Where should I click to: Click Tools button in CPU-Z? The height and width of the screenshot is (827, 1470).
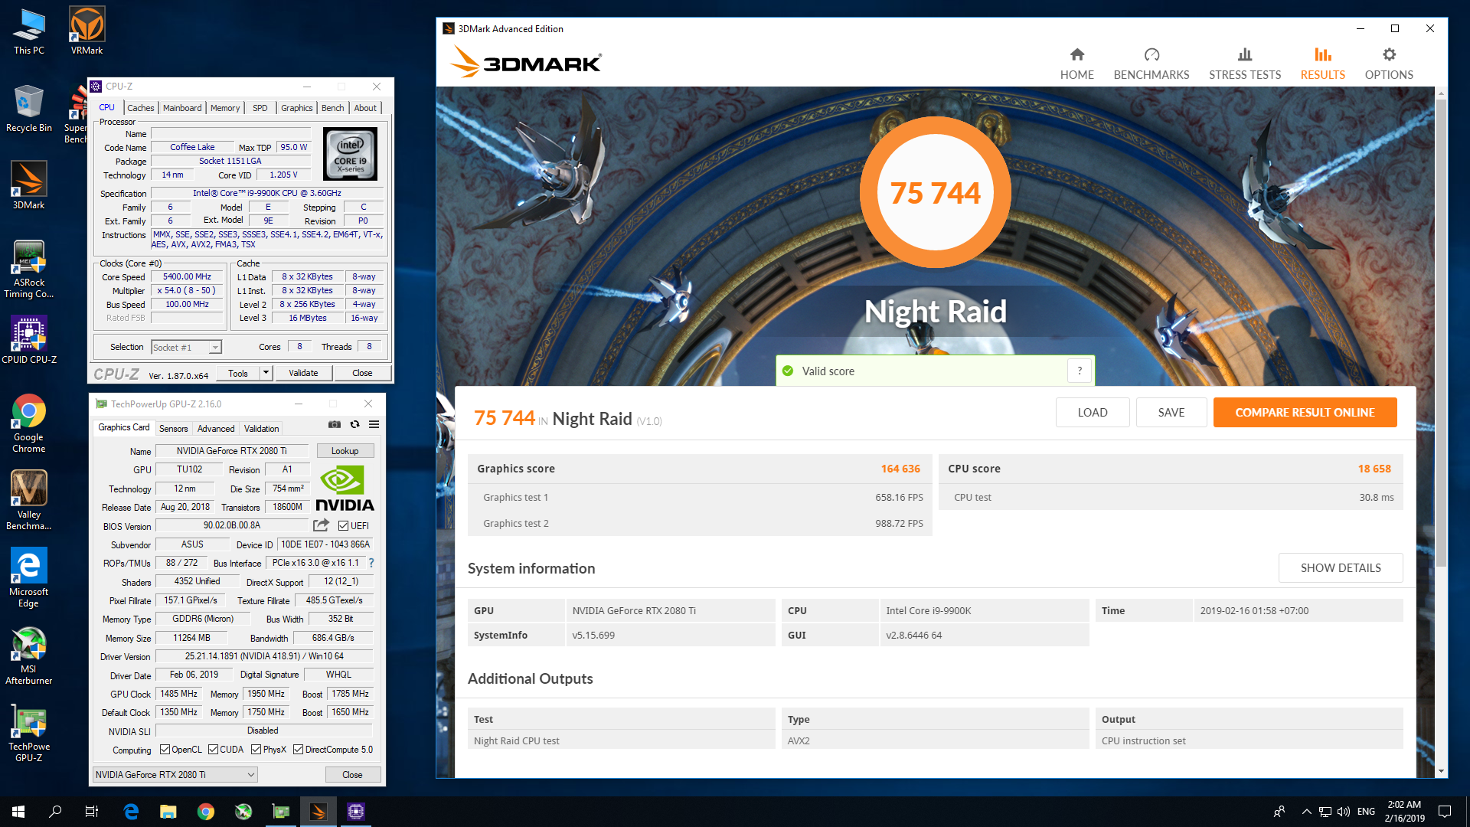pos(238,373)
